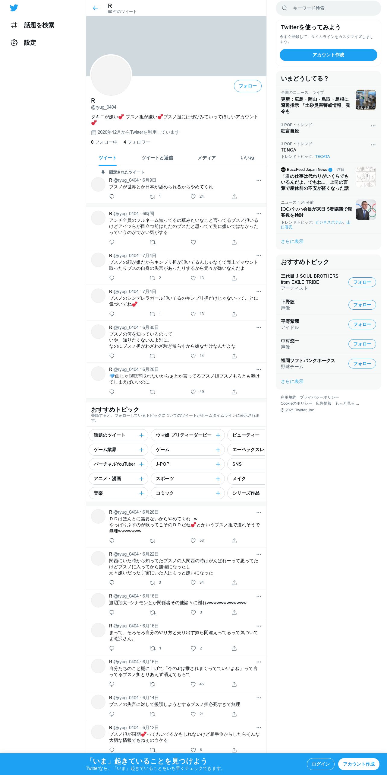Retweet the 6時間 tweet
The width and height of the screenshot is (387, 775).
[153, 242]
